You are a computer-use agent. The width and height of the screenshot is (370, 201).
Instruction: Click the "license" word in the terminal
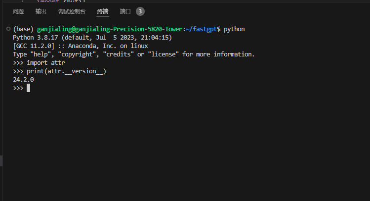[164, 54]
